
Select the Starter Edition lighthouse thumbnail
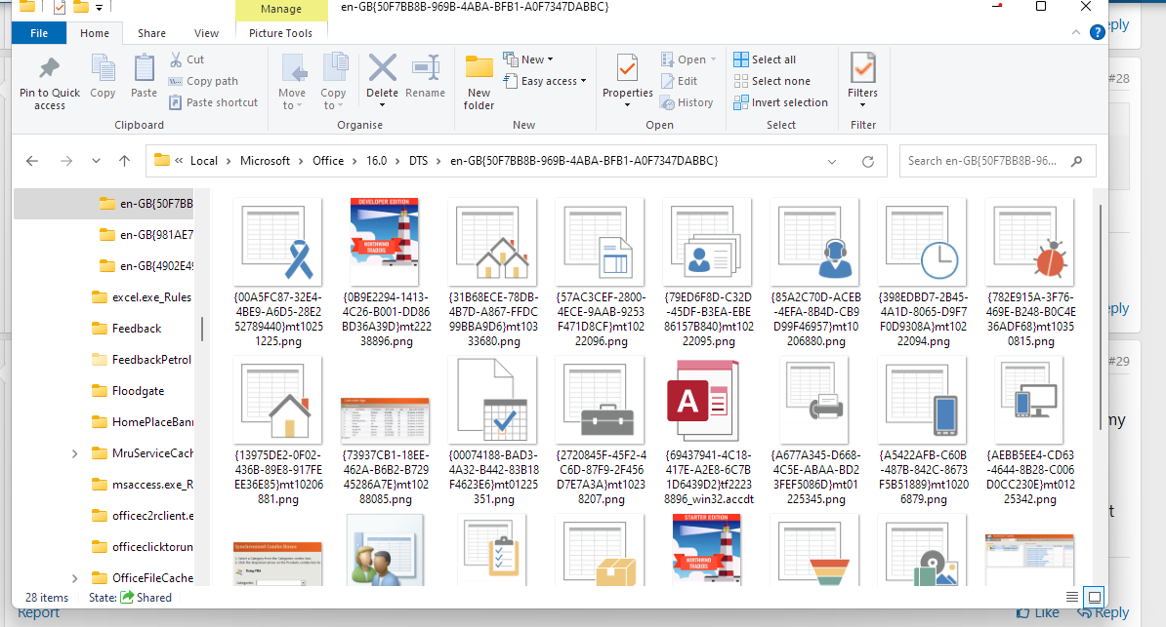706,550
